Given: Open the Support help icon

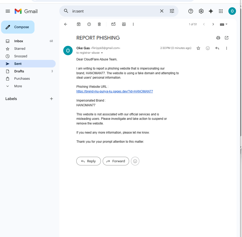Looking at the screenshot, I should coord(191,11).
